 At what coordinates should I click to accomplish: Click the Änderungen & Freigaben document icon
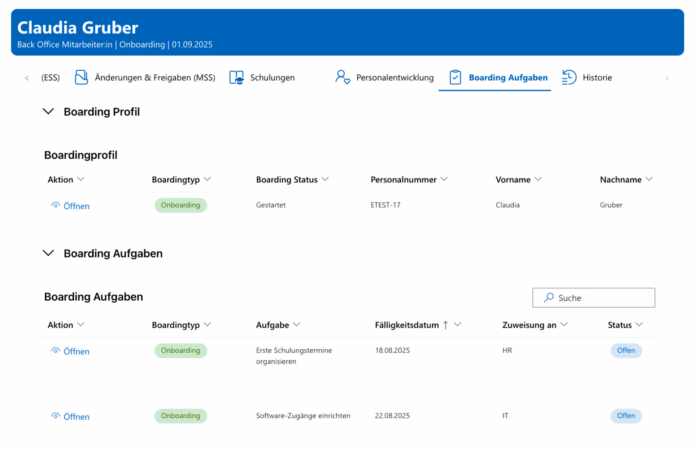81,77
